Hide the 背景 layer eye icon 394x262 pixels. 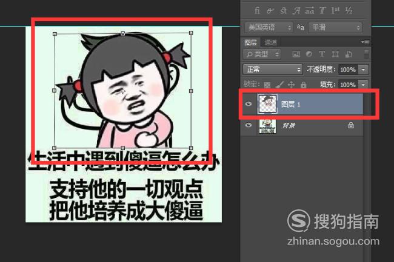click(x=249, y=125)
